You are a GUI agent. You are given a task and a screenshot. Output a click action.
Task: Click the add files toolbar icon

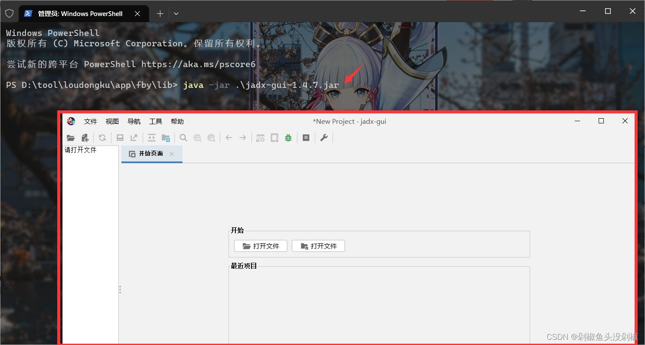[x=85, y=138]
